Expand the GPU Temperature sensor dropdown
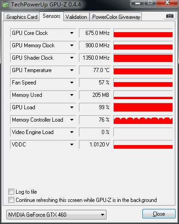This screenshot has height=224, width=179. (72, 70)
